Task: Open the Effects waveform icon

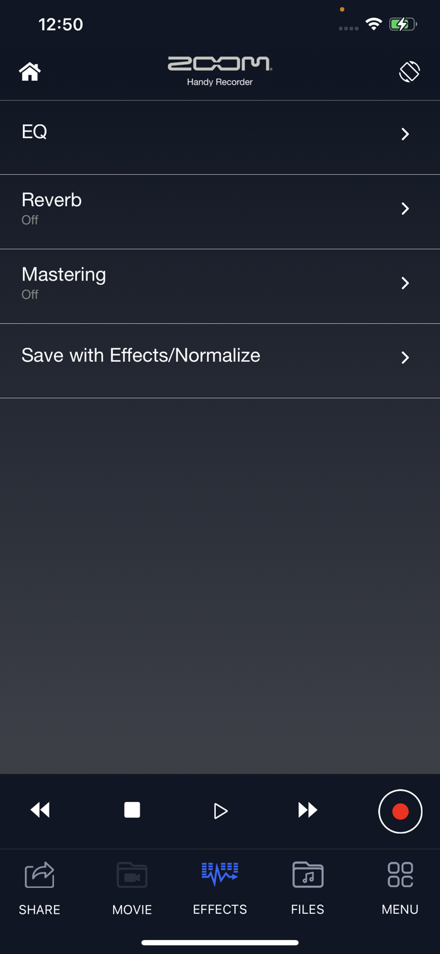Action: point(220,875)
